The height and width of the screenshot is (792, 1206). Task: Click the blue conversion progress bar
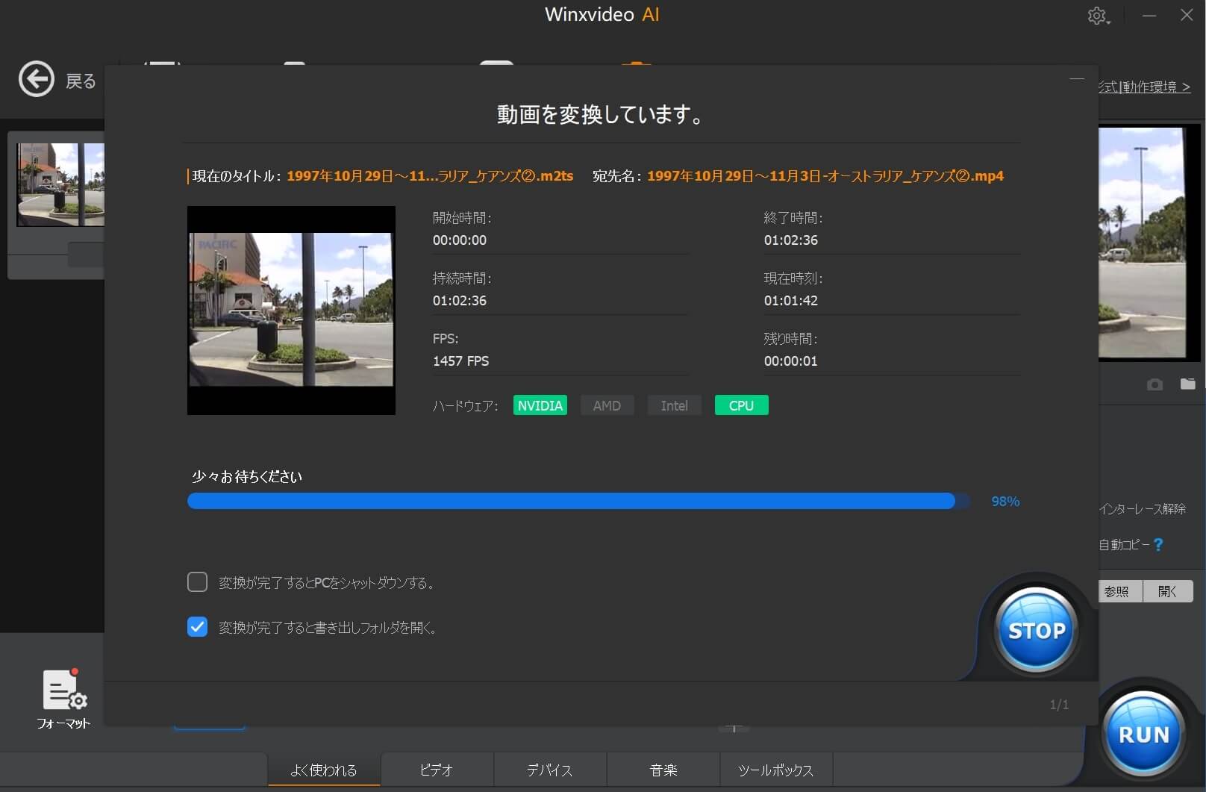pyautogui.click(x=578, y=501)
